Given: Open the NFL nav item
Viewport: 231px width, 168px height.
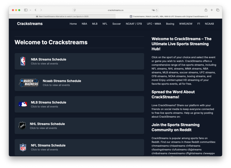Looking at the screenshot, I should click(105, 24).
